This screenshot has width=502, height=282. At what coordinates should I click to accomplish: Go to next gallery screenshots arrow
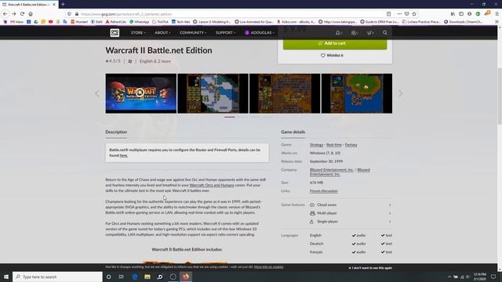pyautogui.click(x=401, y=93)
